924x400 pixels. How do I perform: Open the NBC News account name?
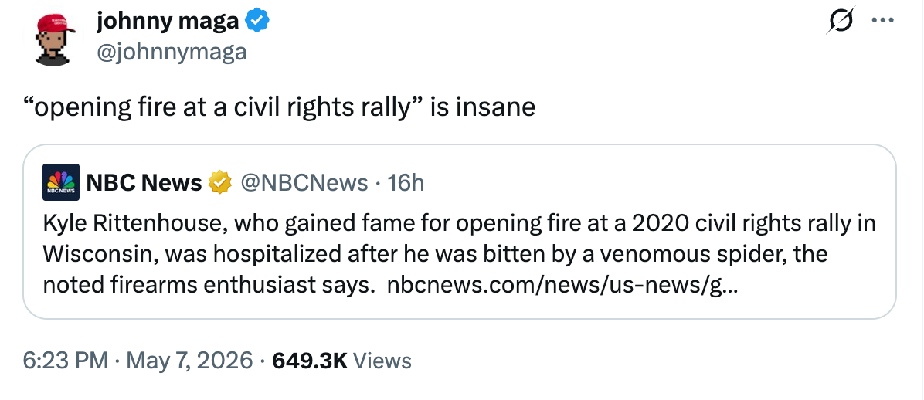point(144,183)
